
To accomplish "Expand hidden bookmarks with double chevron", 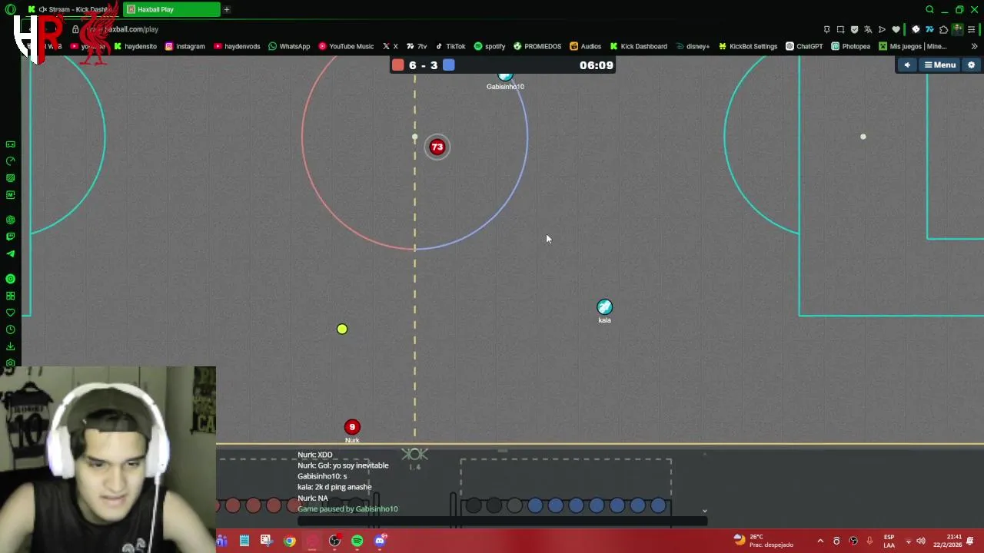I will point(974,46).
